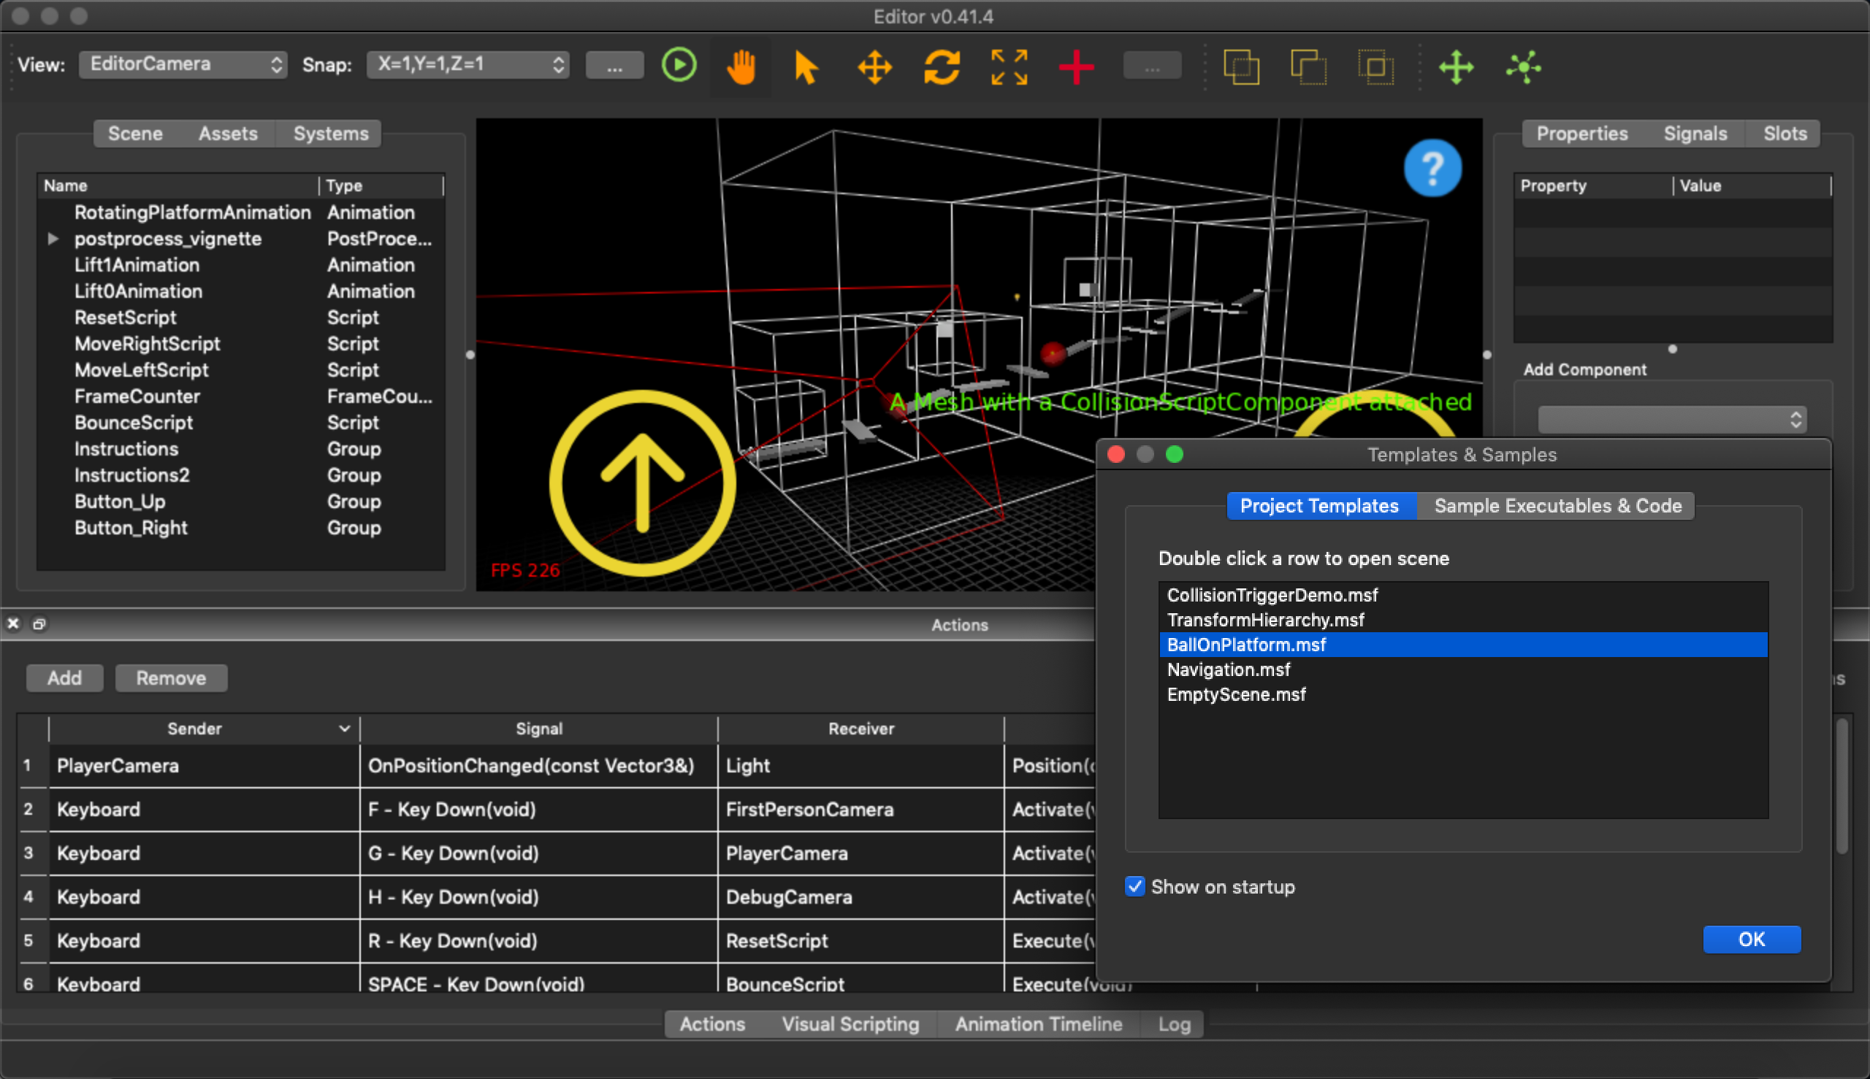Uncheck Show on startup checkbox
This screenshot has width=1870, height=1079.
point(1134,886)
